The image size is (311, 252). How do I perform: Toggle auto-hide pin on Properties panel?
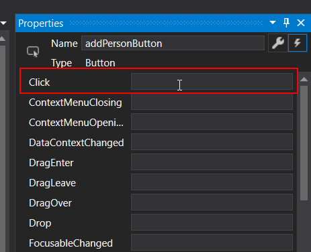coord(286,23)
